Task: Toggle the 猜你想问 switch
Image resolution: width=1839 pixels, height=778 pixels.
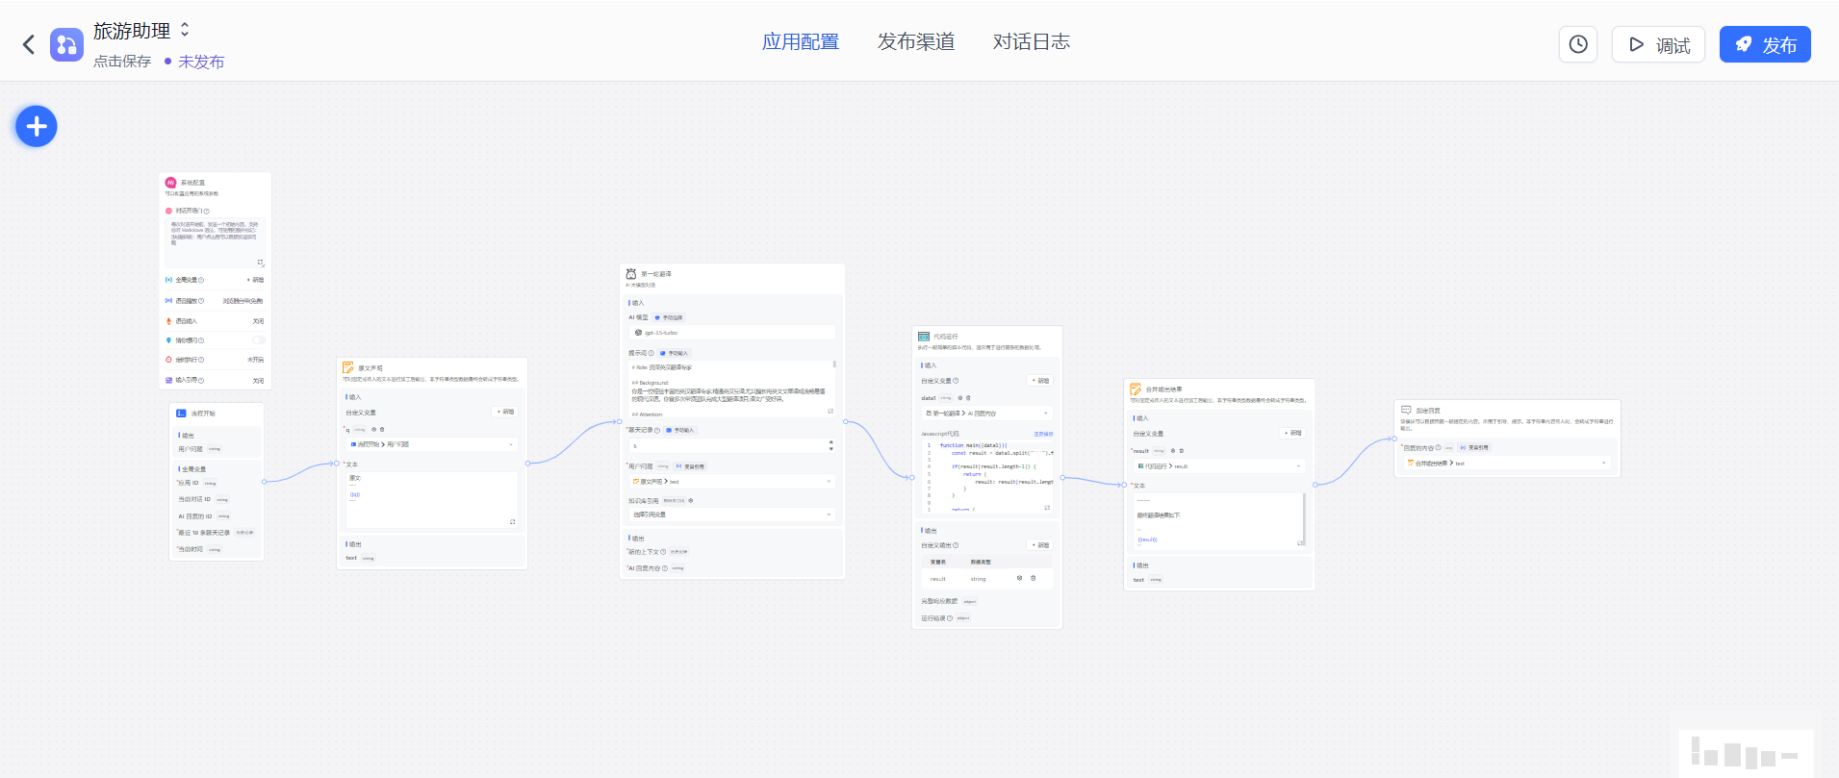Action: point(258,340)
